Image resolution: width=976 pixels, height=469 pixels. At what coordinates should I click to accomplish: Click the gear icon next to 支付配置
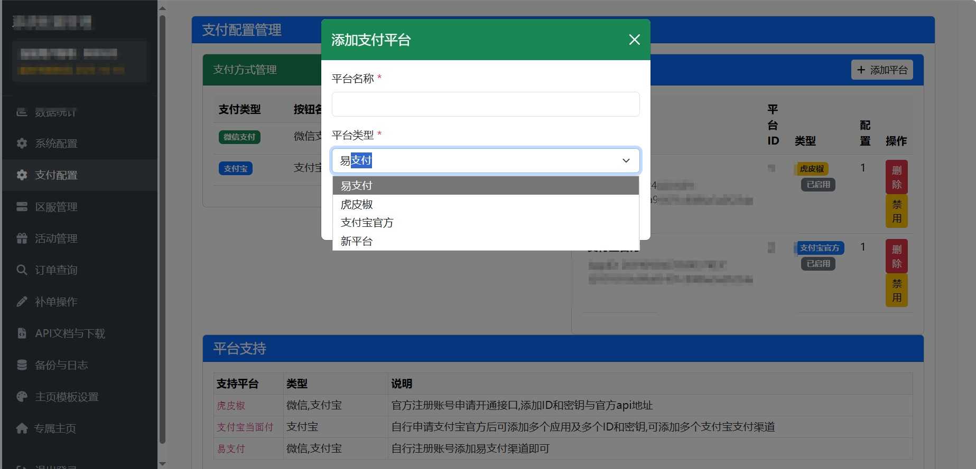coord(22,175)
